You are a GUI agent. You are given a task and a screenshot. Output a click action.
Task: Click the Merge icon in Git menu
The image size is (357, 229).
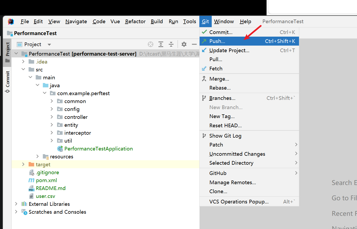pyautogui.click(x=204, y=79)
